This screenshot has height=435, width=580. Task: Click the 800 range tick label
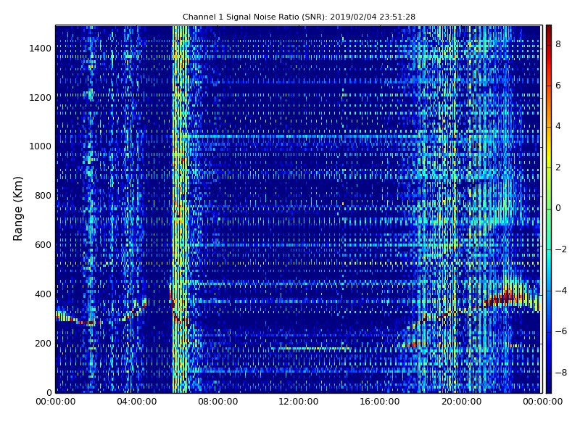(x=43, y=196)
